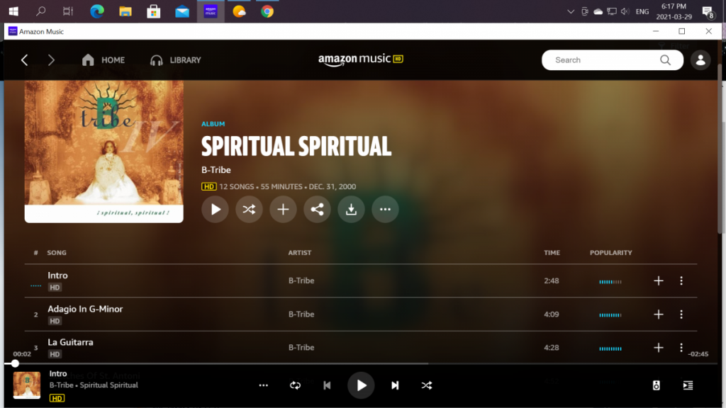This screenshot has width=726, height=408.
Task: Open the LIBRARY tab
Action: (176, 60)
